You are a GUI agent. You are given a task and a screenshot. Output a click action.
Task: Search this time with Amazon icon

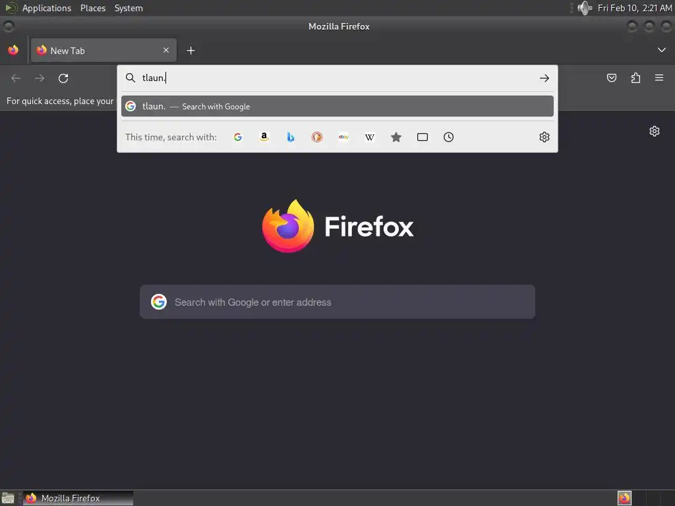(x=264, y=137)
